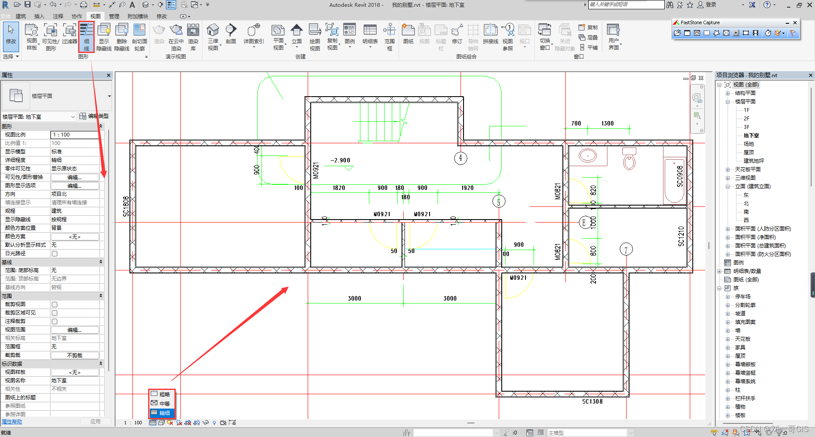Click the visual style cube icon
815x437 pixels.
click(x=161, y=423)
